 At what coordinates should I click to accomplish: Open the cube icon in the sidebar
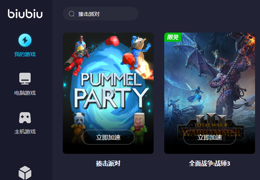(25, 173)
